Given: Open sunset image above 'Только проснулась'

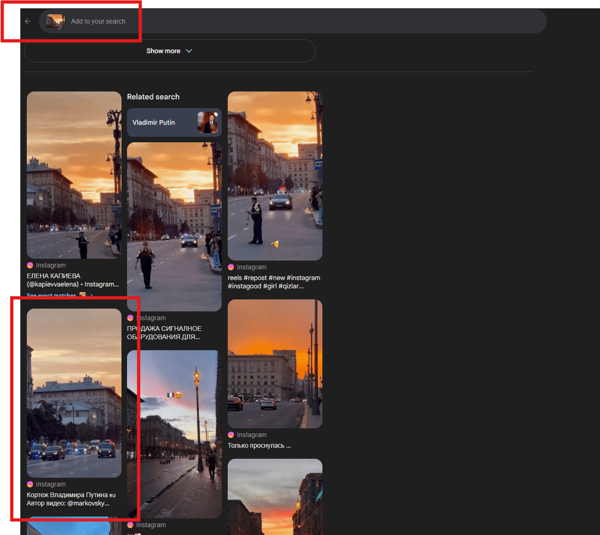Looking at the screenshot, I should pos(275,364).
